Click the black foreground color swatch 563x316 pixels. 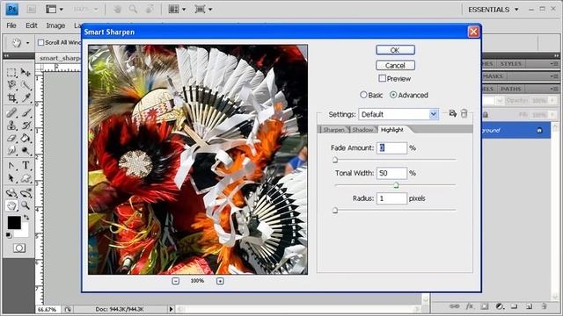[x=14, y=222]
